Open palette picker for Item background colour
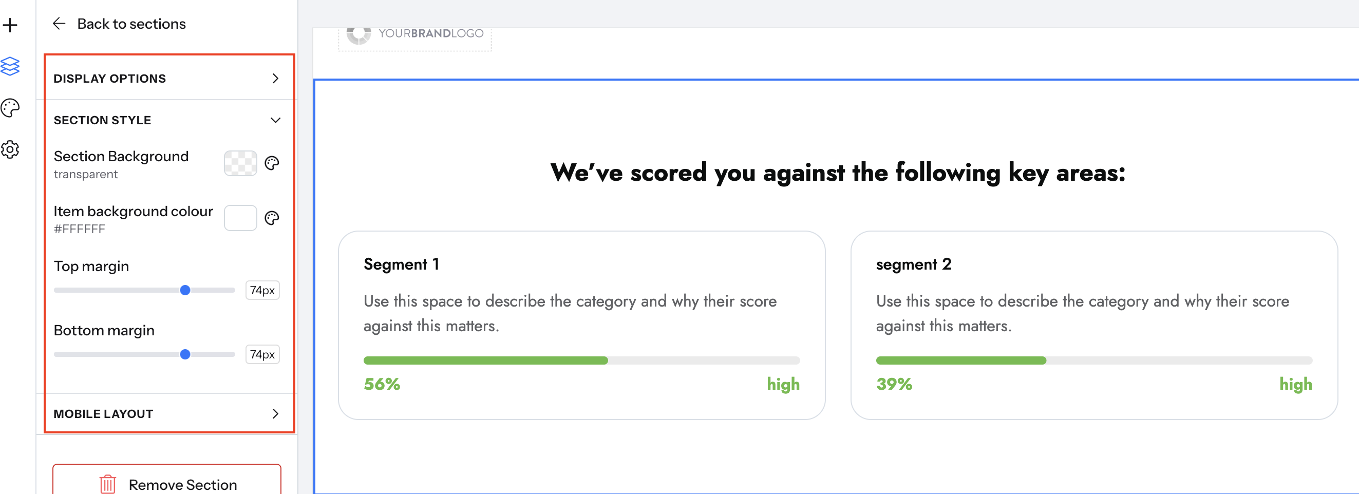 click(x=272, y=218)
